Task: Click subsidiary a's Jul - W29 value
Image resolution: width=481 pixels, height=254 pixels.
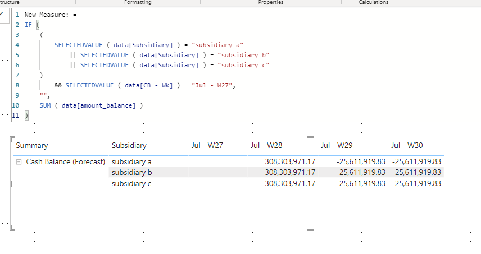Action: coord(361,161)
